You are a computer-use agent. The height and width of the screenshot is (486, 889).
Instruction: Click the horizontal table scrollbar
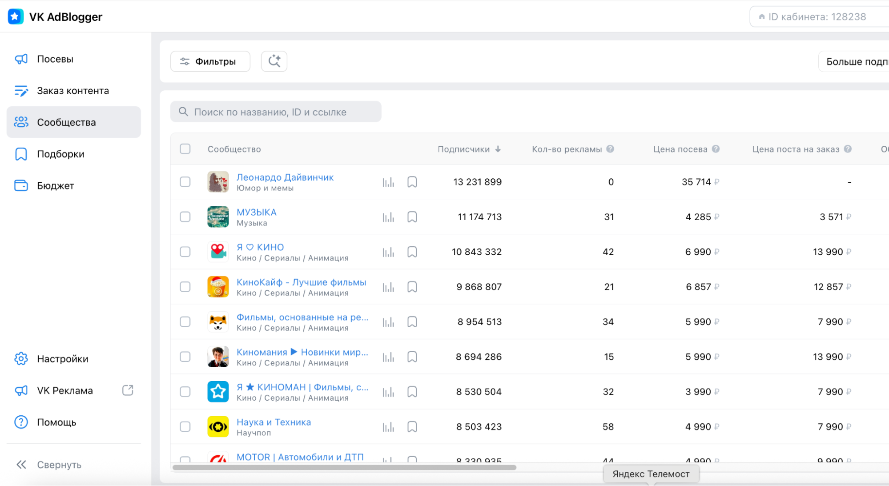pyautogui.click(x=344, y=467)
